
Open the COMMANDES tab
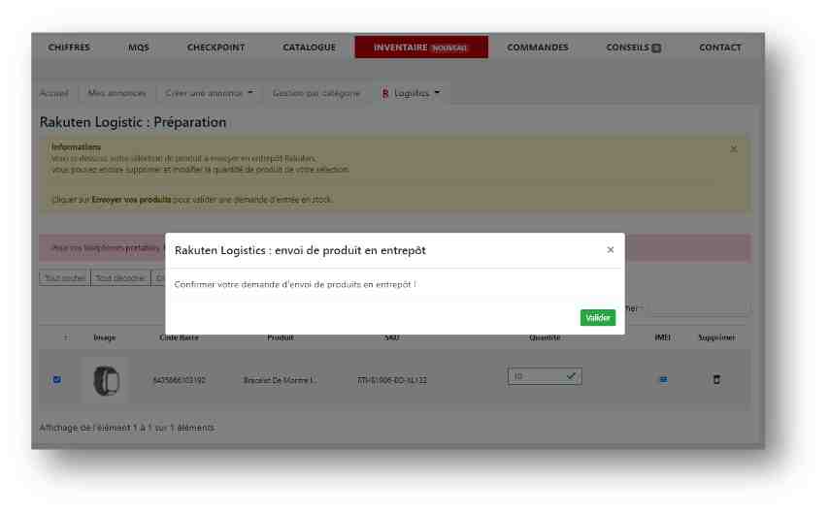point(537,47)
